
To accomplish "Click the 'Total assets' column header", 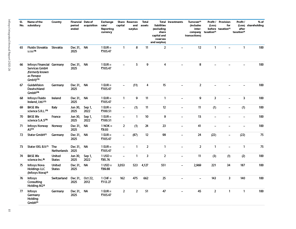I will (144, 24).
